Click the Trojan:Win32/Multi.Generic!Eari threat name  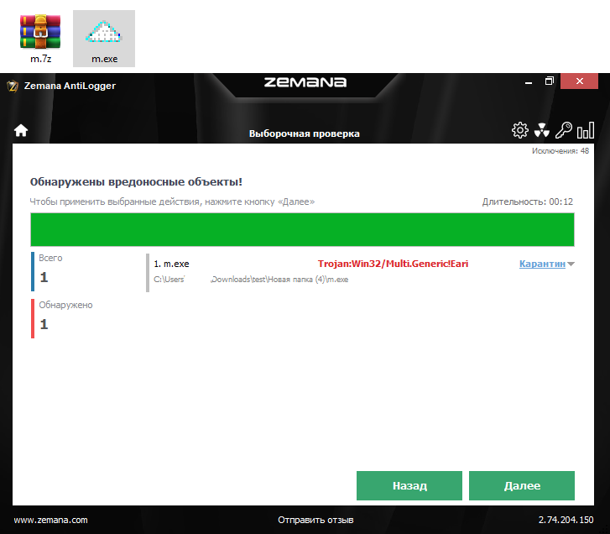point(393,264)
